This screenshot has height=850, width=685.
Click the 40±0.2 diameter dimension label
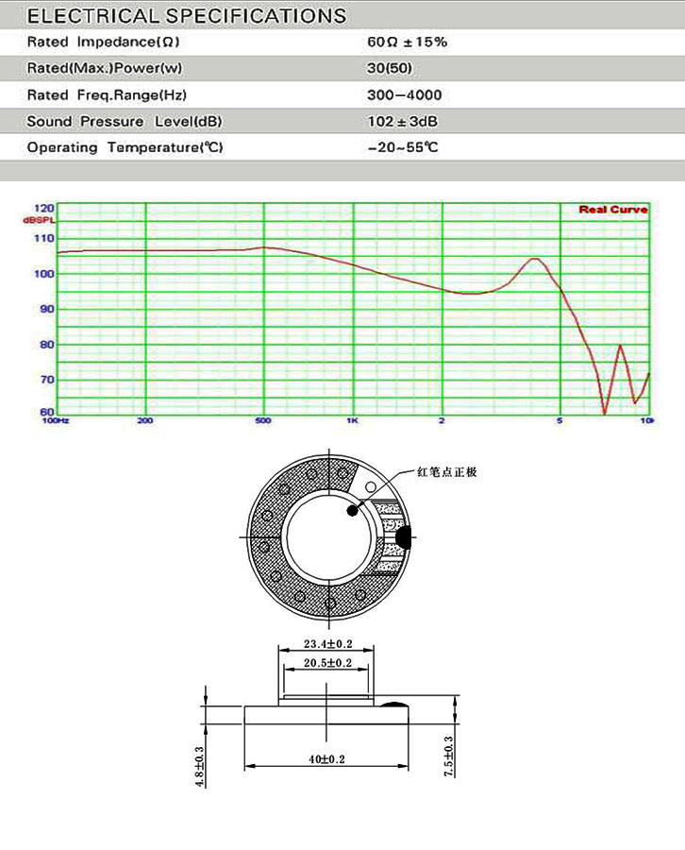pyautogui.click(x=326, y=759)
